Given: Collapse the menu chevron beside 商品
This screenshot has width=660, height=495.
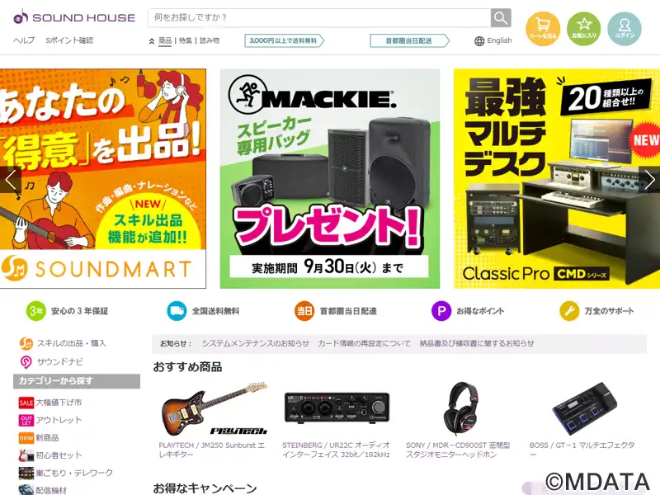Looking at the screenshot, I should [152, 41].
